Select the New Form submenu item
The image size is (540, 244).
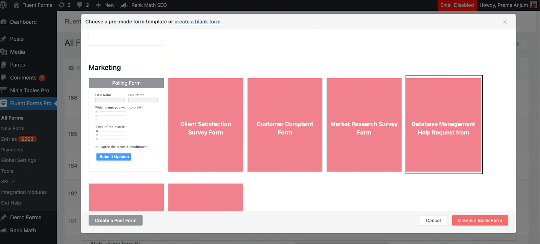point(13,128)
